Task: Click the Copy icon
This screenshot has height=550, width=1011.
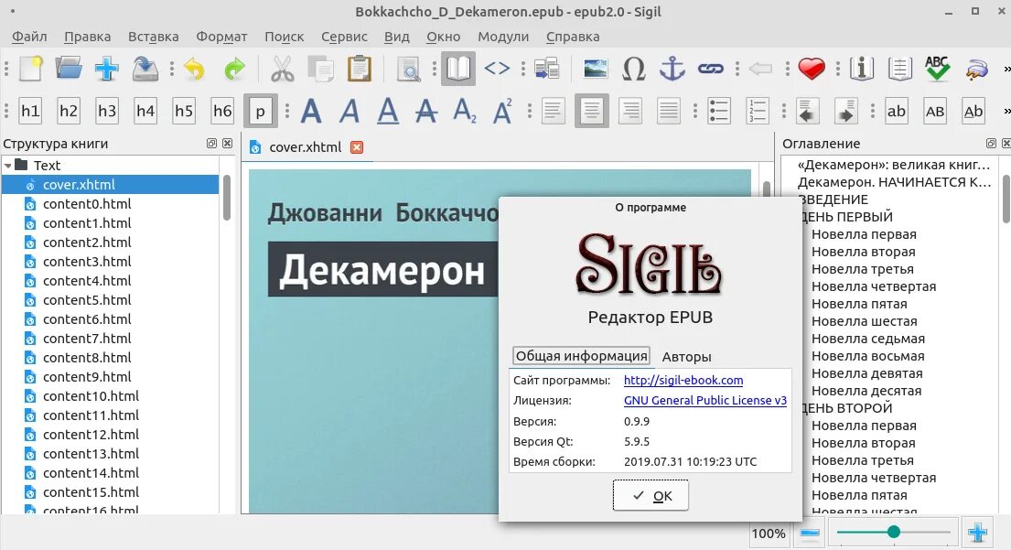Action: [320, 69]
